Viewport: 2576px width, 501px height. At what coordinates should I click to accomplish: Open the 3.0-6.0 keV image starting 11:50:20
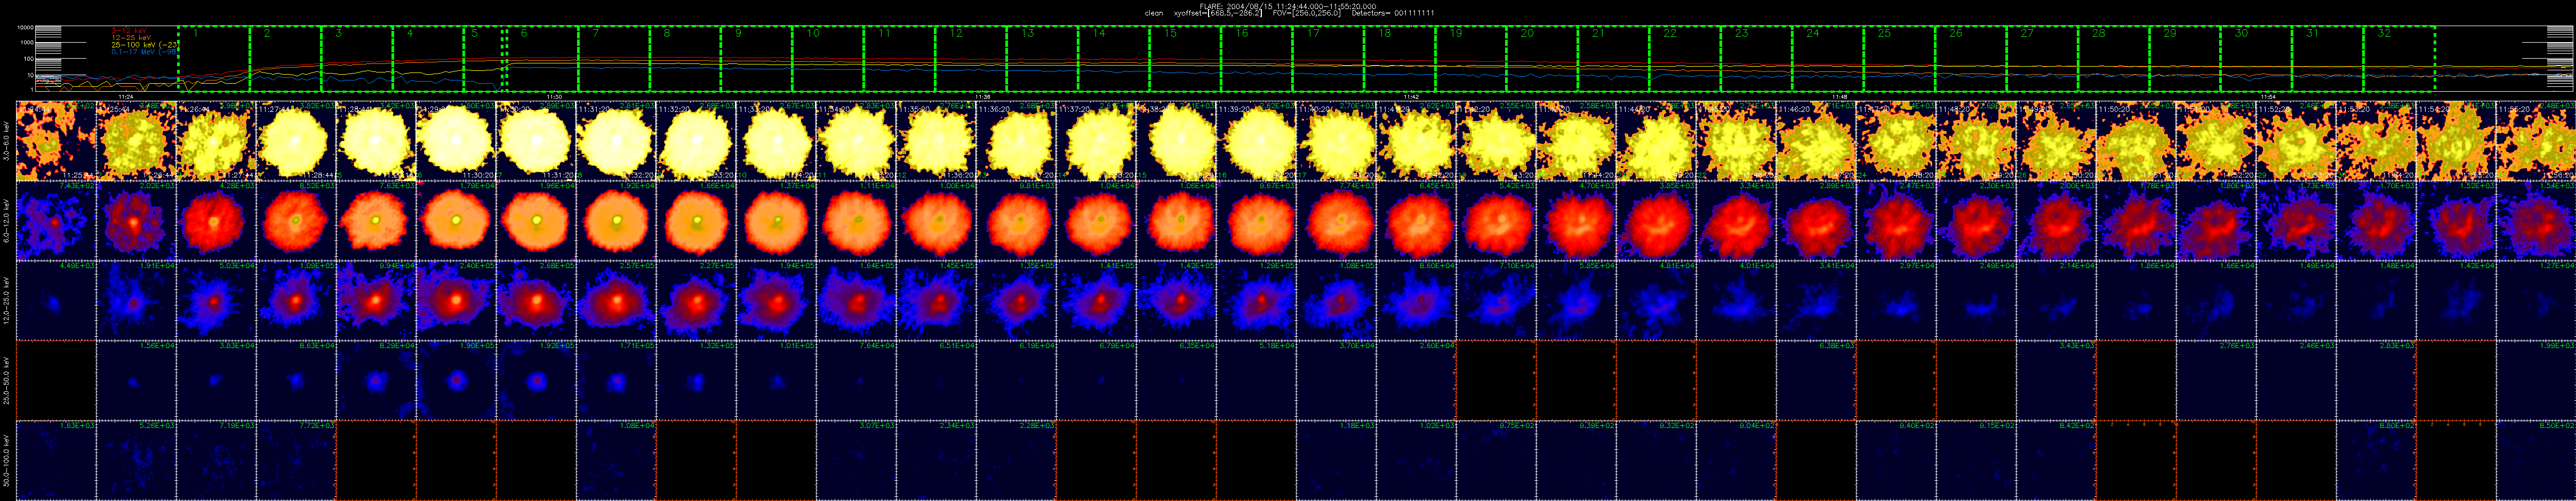tap(2137, 141)
